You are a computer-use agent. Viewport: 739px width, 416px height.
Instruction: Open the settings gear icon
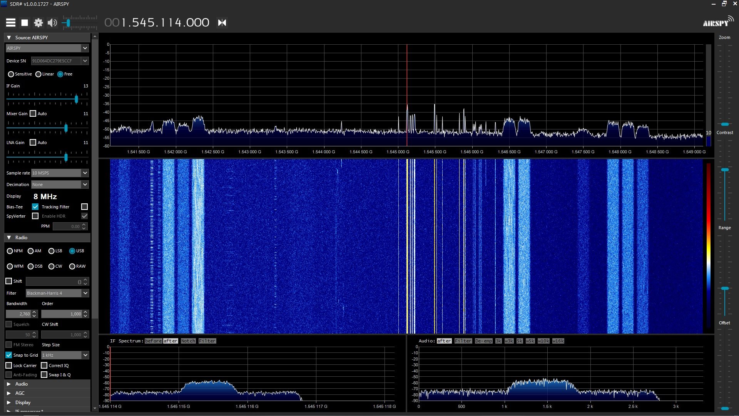38,23
